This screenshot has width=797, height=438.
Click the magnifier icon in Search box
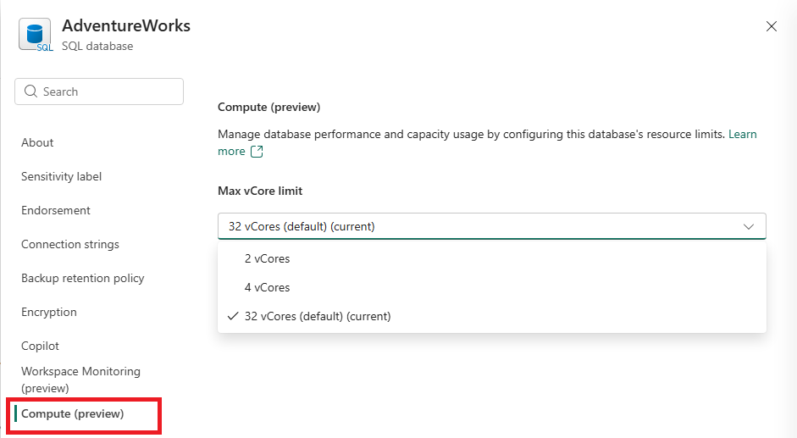point(30,91)
